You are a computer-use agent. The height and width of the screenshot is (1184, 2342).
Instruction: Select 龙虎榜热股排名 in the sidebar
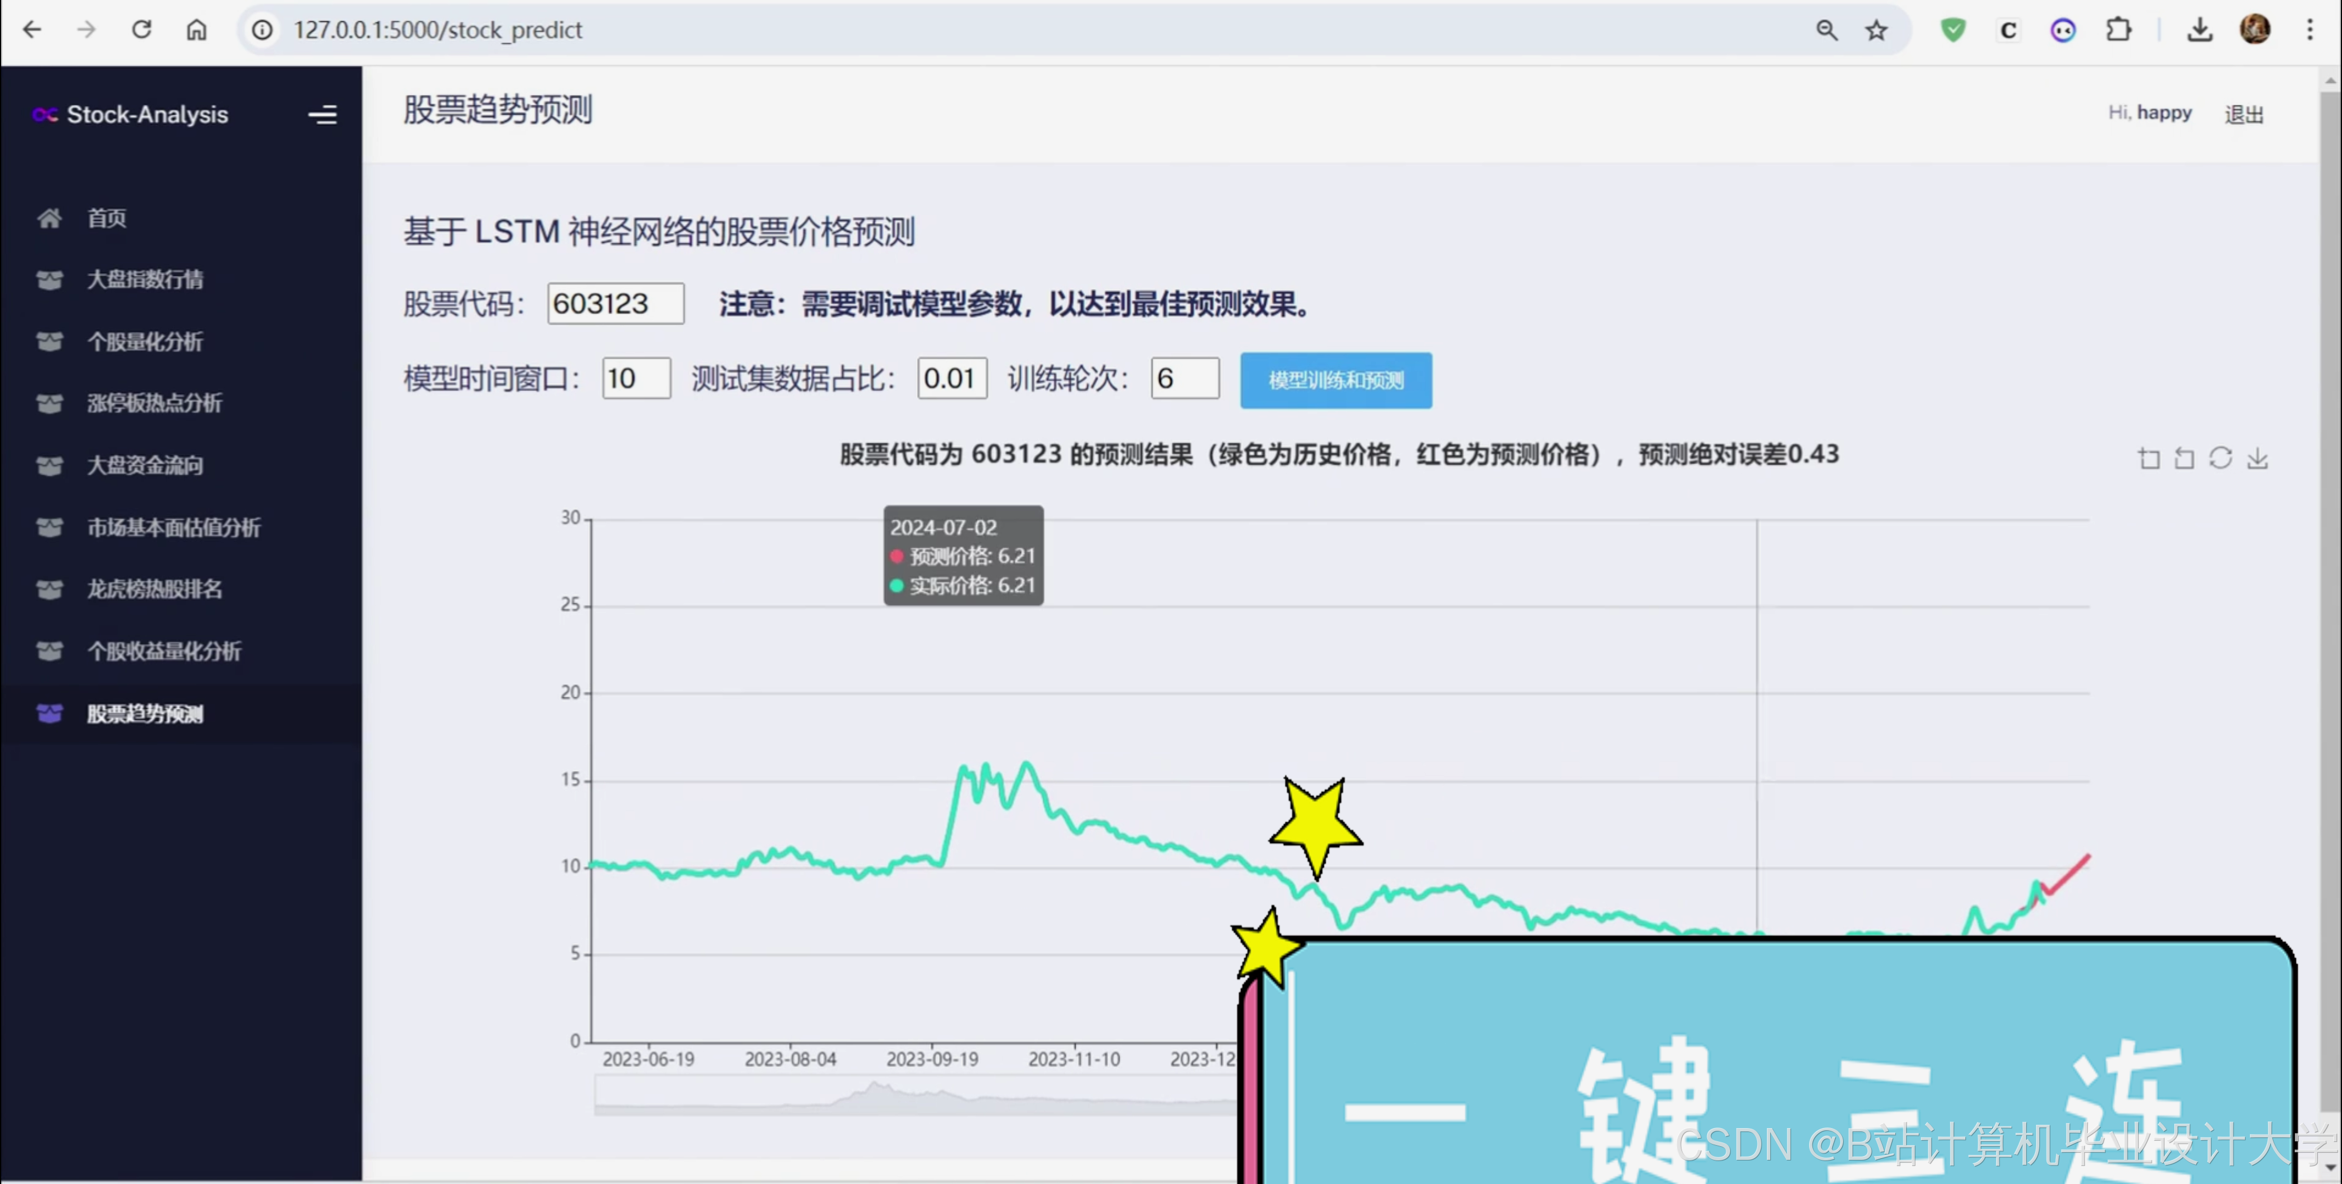154,589
